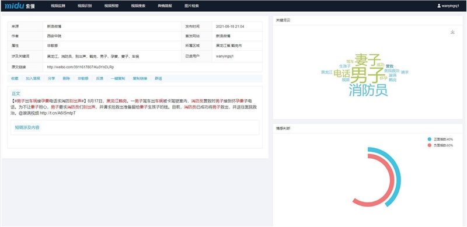Click the 一键复制 action button
Image resolution: width=467 pixels, height=227 pixels.
(x=118, y=79)
